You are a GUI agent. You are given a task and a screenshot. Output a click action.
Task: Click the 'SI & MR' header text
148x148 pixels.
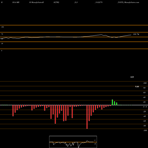[x=16, y=2]
